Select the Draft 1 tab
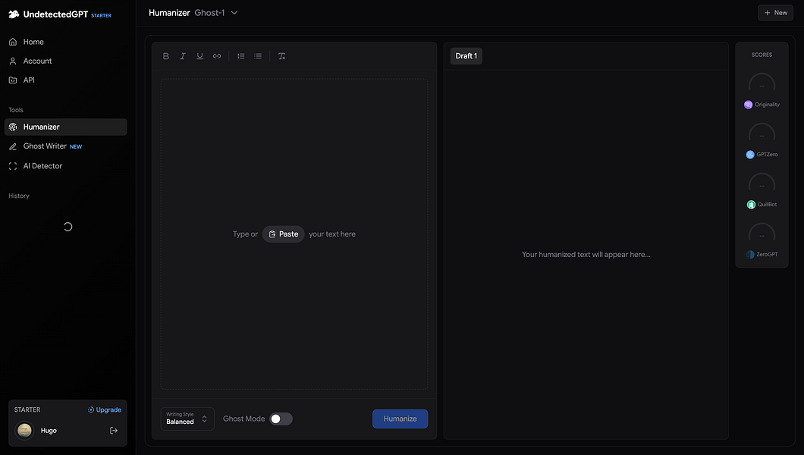Image resolution: width=804 pixels, height=455 pixels. point(466,56)
